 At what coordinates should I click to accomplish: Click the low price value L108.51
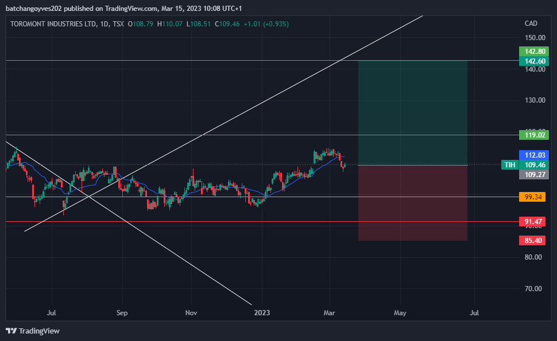(198, 24)
